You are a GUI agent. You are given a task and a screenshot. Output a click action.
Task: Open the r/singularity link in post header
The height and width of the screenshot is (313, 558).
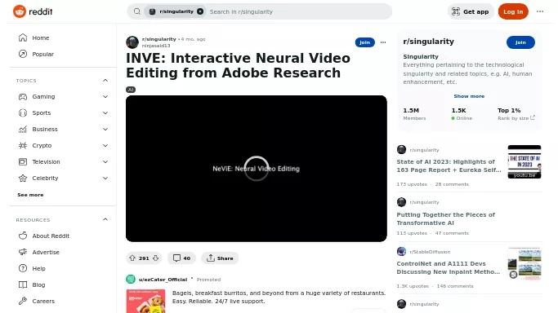[158, 39]
